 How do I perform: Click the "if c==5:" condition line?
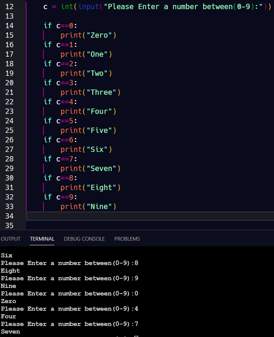click(x=60, y=121)
